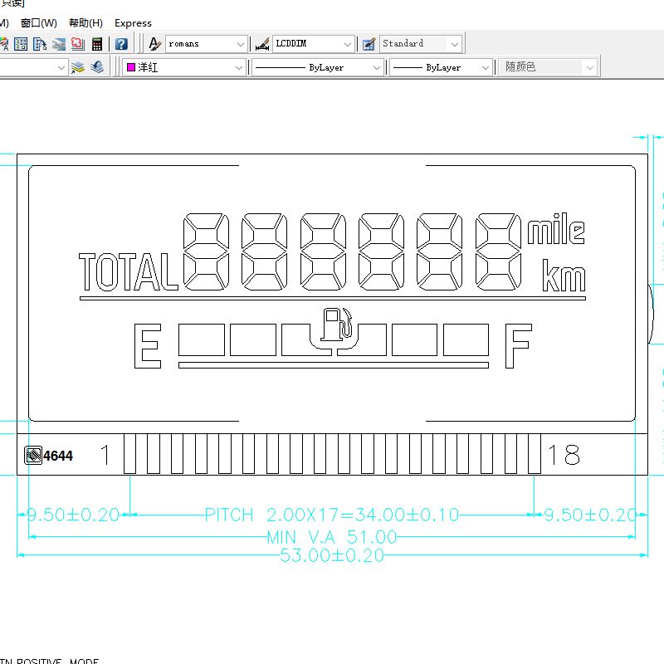Open the 帮助(H) menu
664x664 pixels.
coord(85,22)
